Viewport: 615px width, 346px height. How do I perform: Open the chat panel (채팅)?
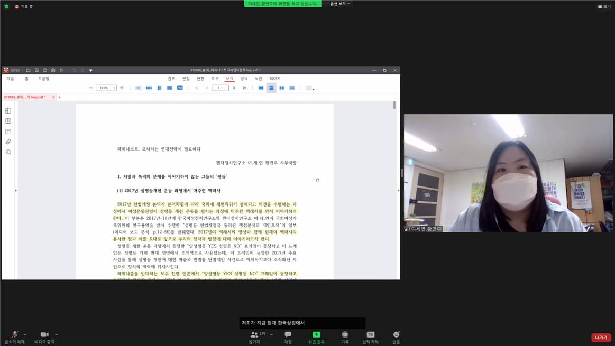[288, 337]
